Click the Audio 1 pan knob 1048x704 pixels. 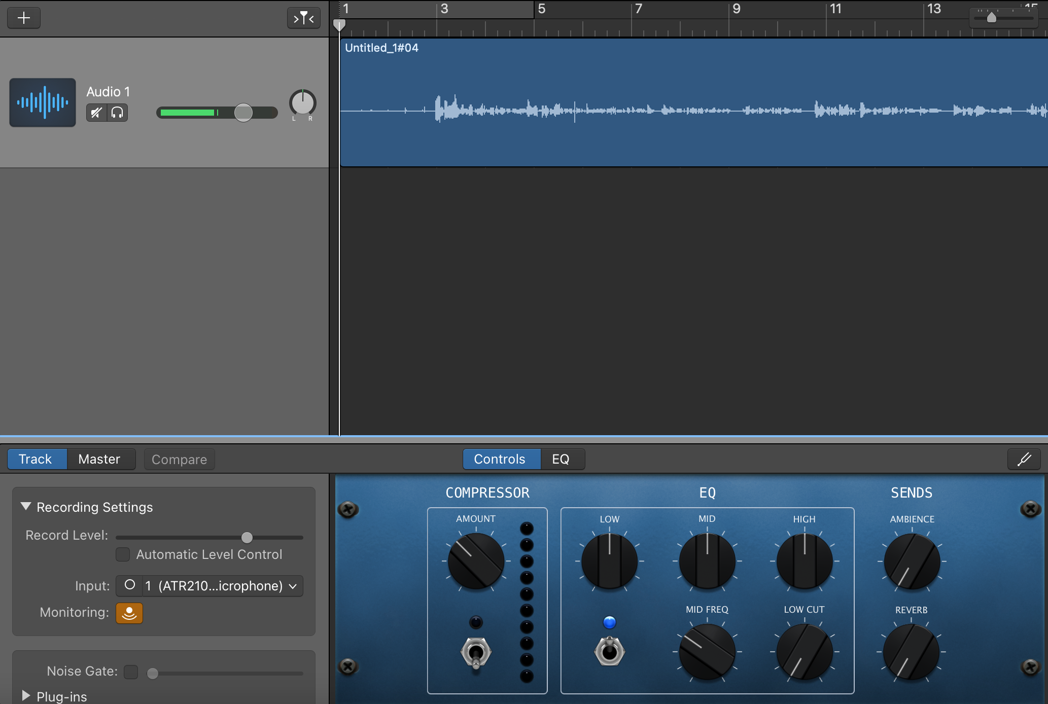click(x=303, y=103)
